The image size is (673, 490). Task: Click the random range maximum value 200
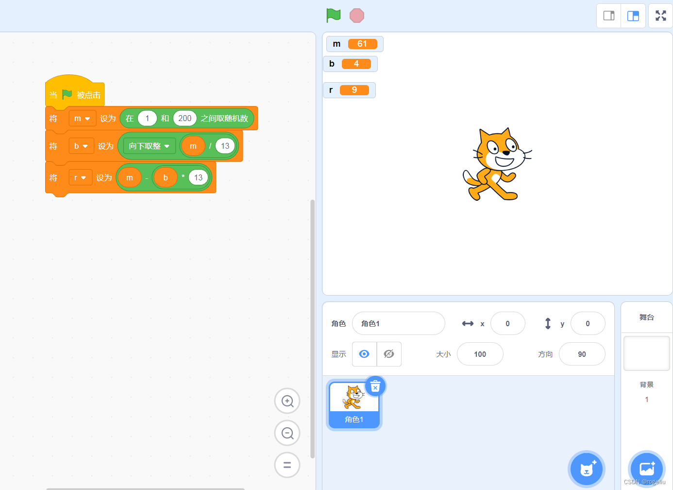(x=185, y=118)
